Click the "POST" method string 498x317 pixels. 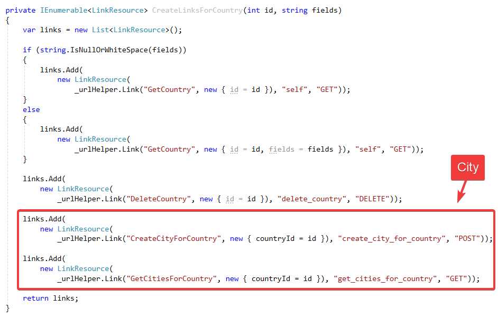click(x=467, y=239)
